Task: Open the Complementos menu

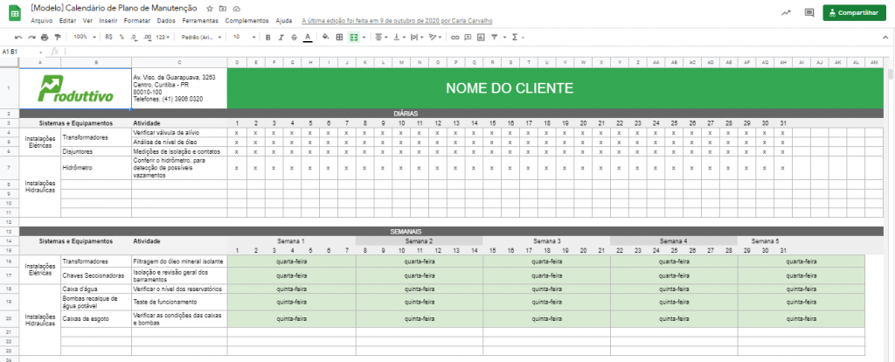Action: 246,21
